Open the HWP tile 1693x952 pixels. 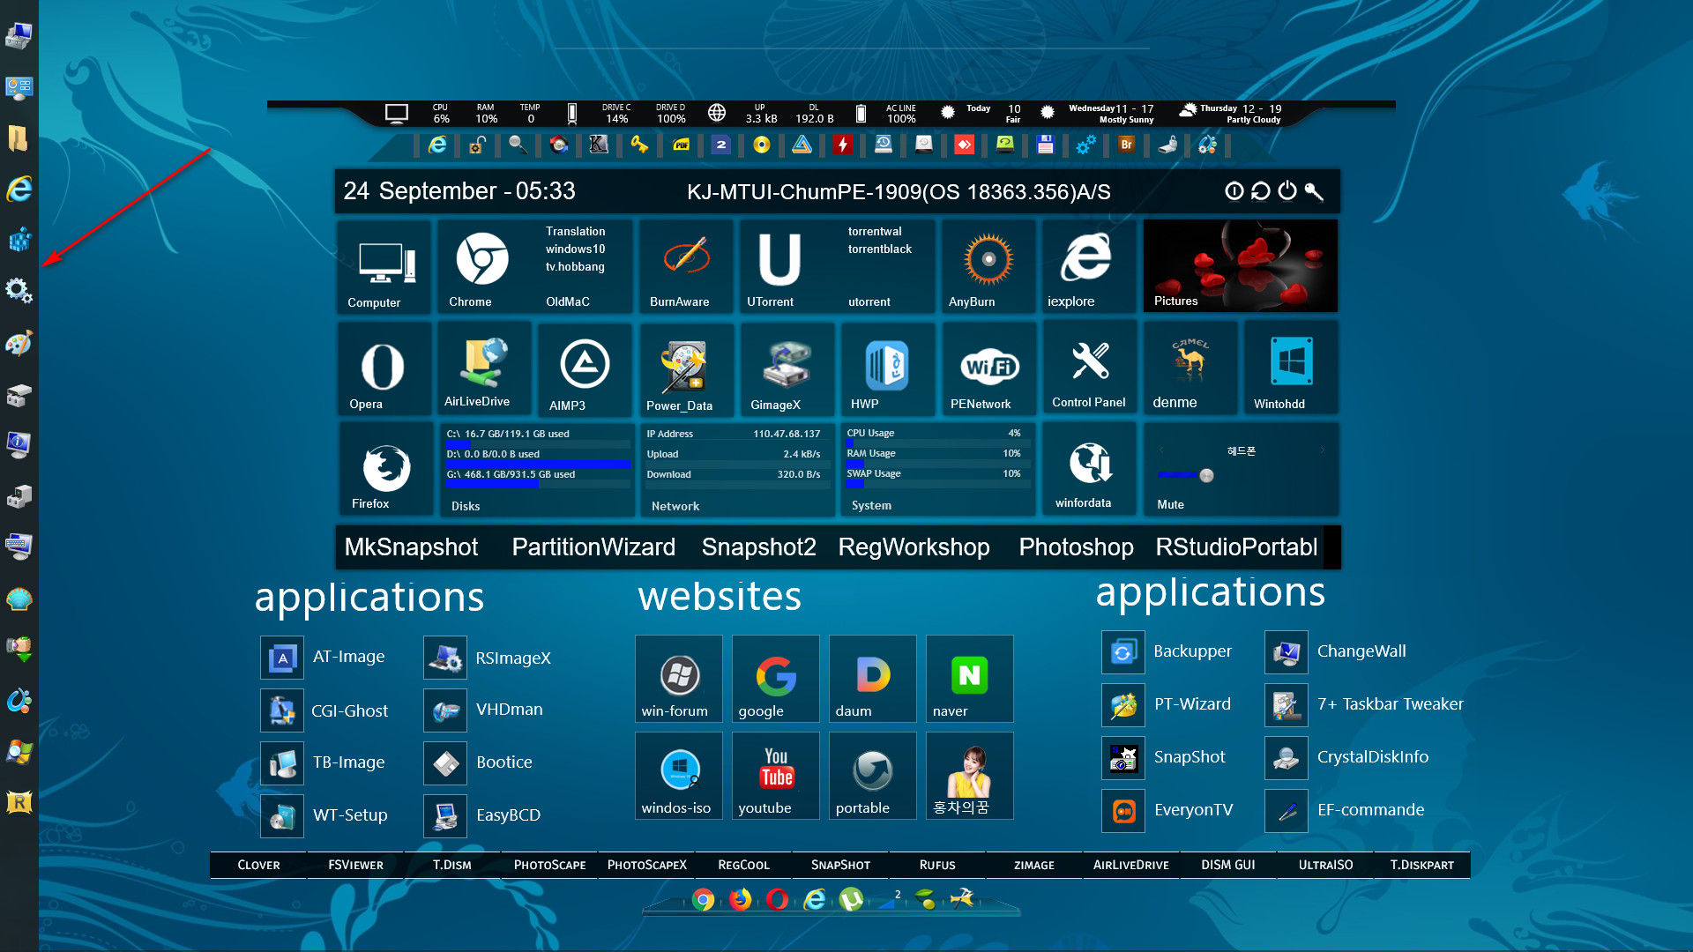point(887,368)
